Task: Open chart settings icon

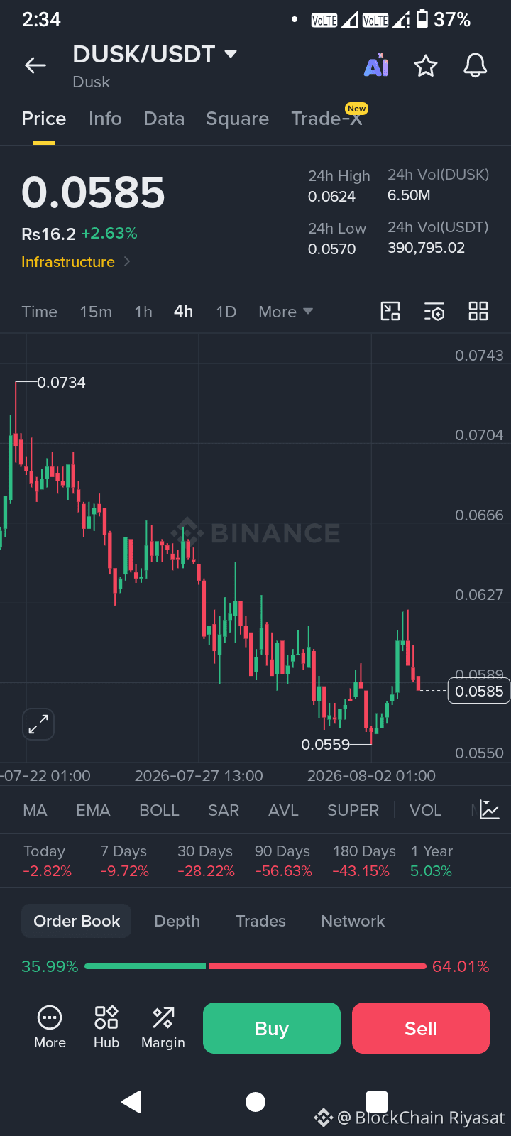Action: [x=434, y=311]
